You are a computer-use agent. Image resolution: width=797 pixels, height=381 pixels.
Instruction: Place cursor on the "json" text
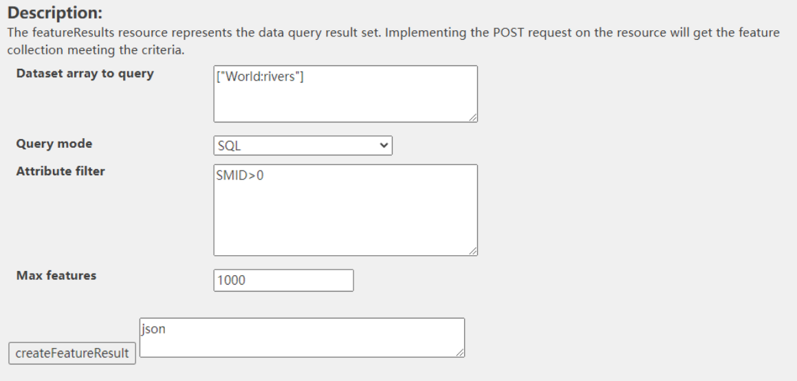point(153,329)
